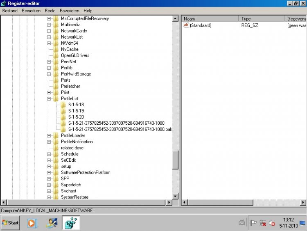Select the PeerNet key
This screenshot has width=307, height=231.
click(x=68, y=62)
